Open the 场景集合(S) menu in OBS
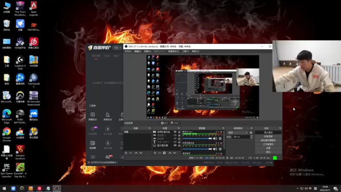This screenshot has width=341, height=192. [x=173, y=51]
